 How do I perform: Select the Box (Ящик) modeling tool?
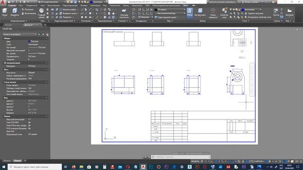(x=5, y=12)
